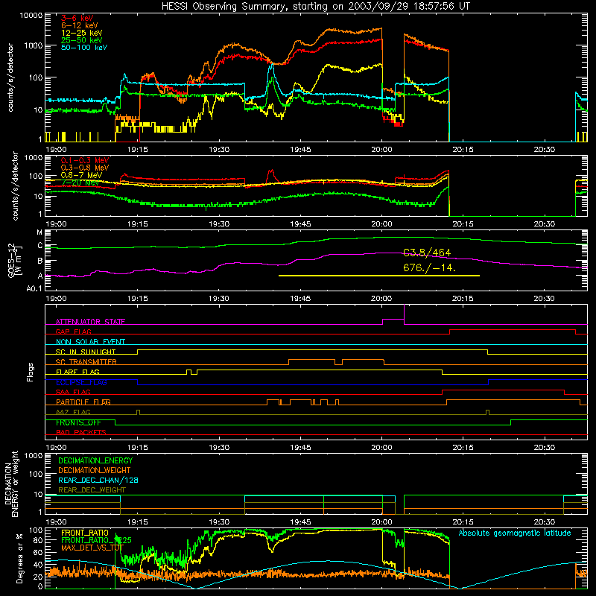Click the ATTENUATOR_STATE flag label
Screen dimensions: 596x596
[90, 322]
